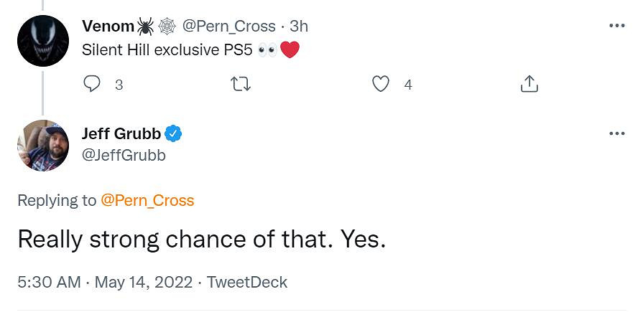Click the Jeff Grubb display name

click(x=122, y=133)
